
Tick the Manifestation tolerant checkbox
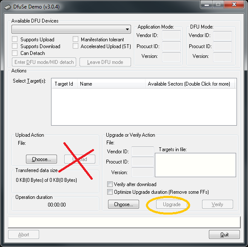tap(75, 39)
